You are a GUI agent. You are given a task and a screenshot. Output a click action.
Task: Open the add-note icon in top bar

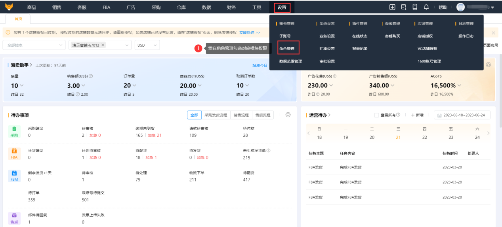click(x=404, y=7)
